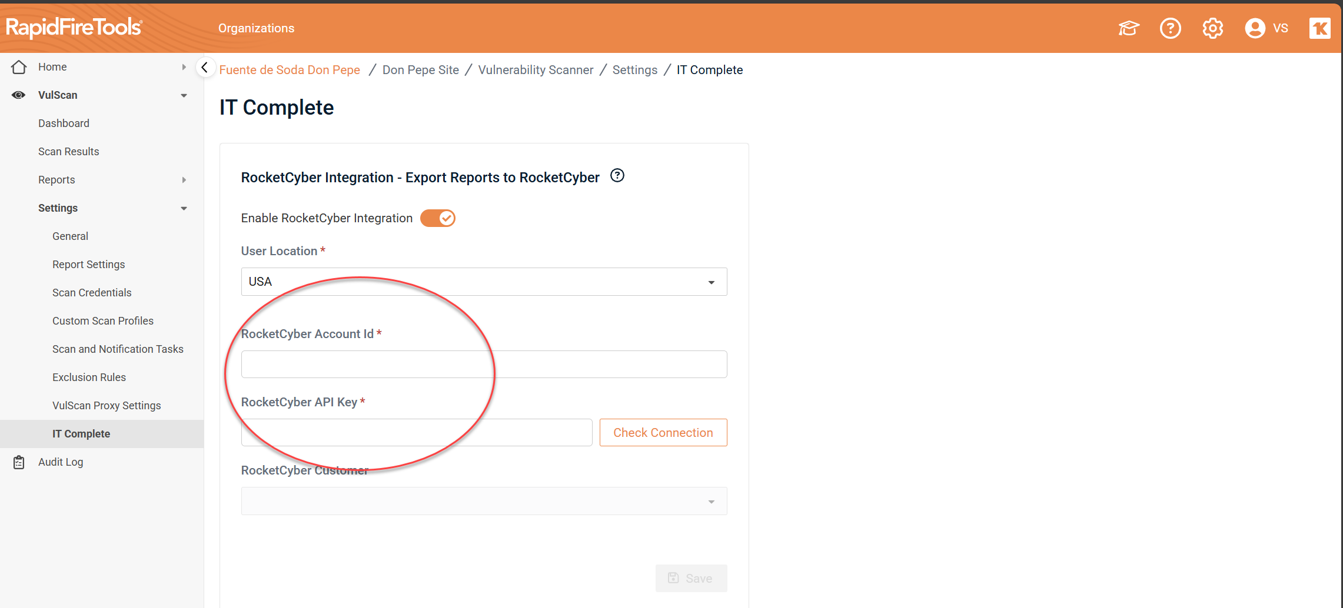The image size is (1343, 608).
Task: Click the Kaseya K icon
Action: [1319, 28]
